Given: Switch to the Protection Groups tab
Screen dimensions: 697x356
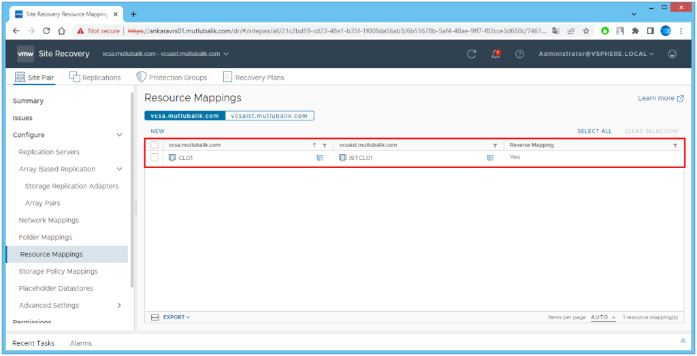Looking at the screenshot, I should 172,78.
